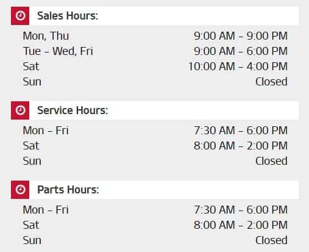Click the Service Hours clock icon
The height and width of the screenshot is (252, 309).
click(x=20, y=110)
